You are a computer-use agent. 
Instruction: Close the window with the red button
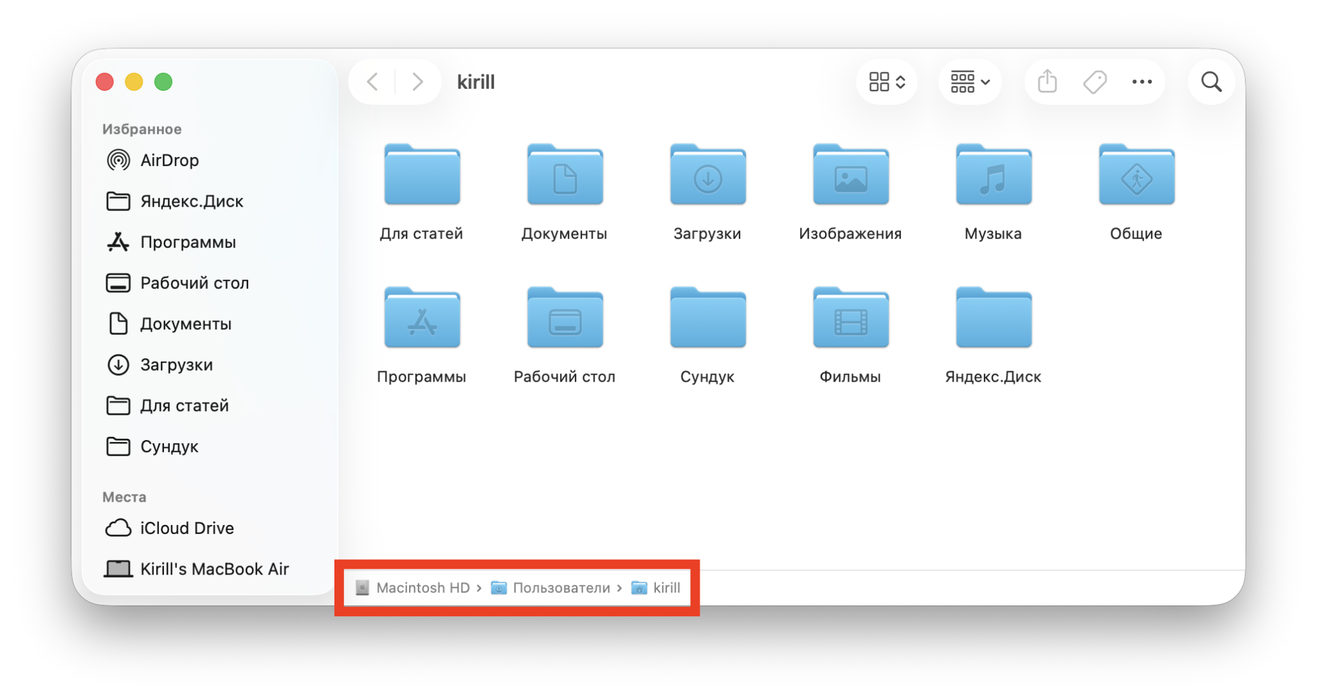[105, 82]
